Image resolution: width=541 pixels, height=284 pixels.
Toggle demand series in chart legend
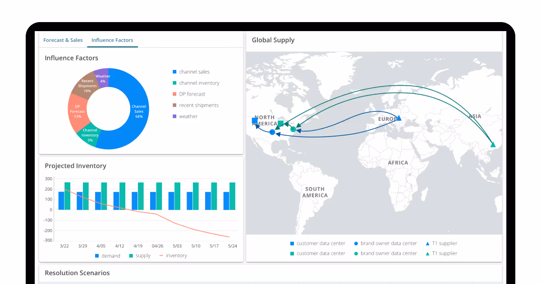point(107,256)
